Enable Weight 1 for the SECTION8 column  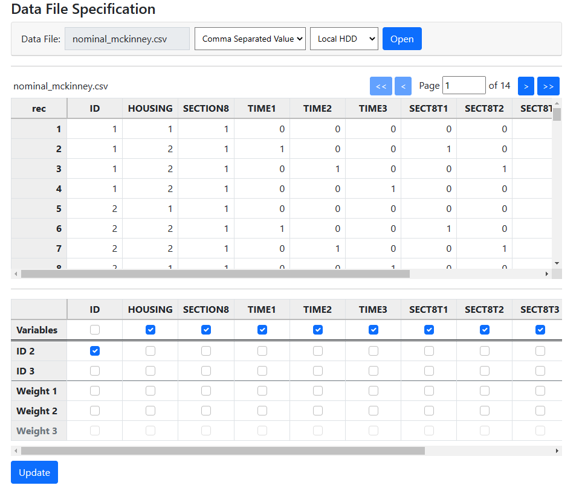pyautogui.click(x=206, y=391)
